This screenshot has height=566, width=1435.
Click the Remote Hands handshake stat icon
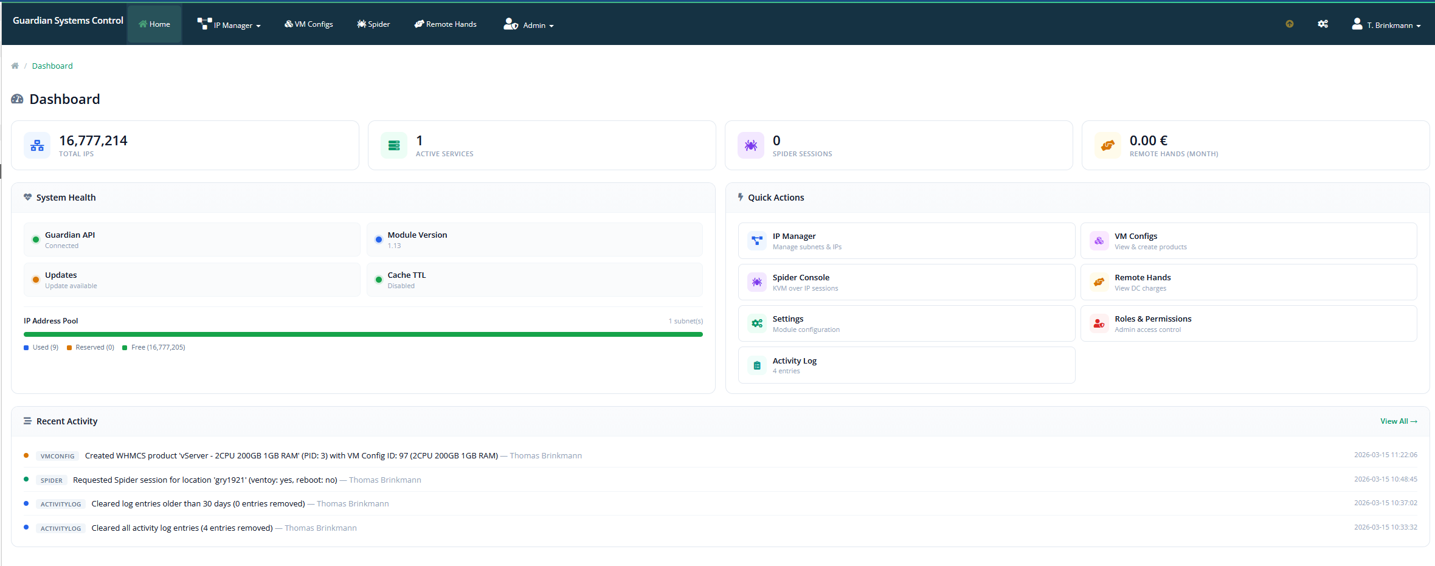pyautogui.click(x=1108, y=145)
